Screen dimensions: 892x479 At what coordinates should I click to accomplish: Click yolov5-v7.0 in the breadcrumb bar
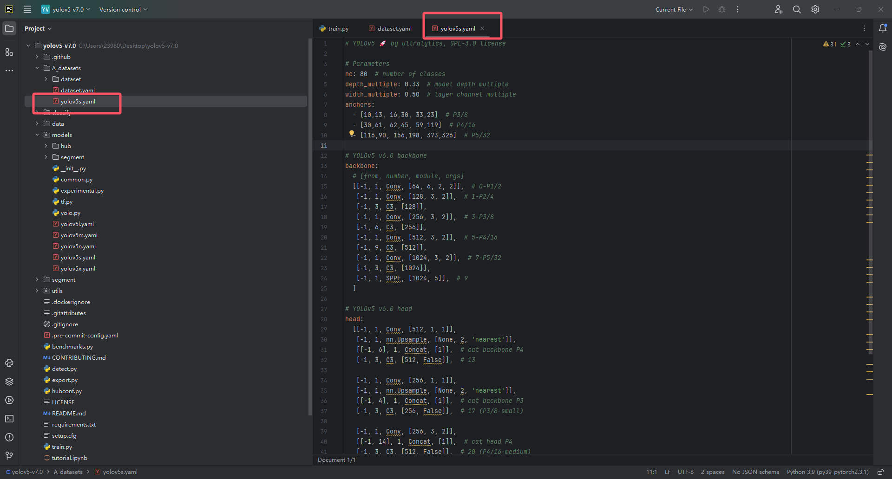click(x=24, y=472)
